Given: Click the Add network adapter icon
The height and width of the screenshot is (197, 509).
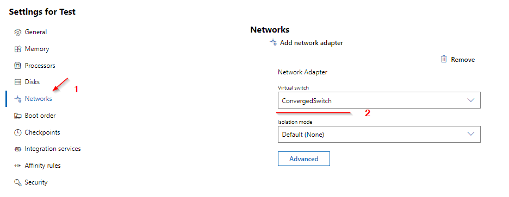Looking at the screenshot, I should pyautogui.click(x=273, y=42).
